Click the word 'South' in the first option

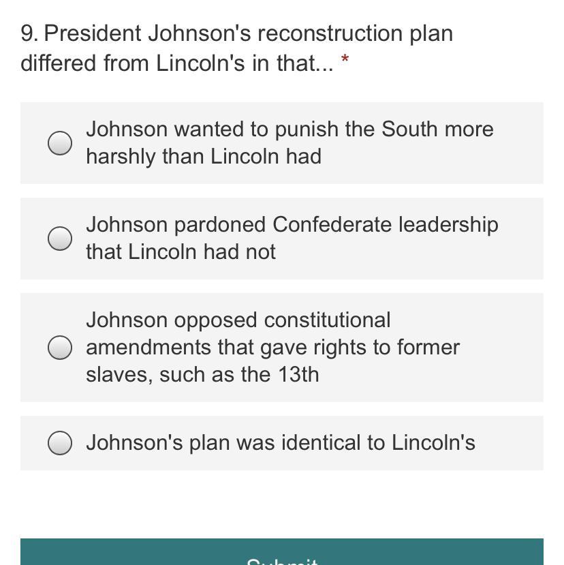click(x=409, y=129)
